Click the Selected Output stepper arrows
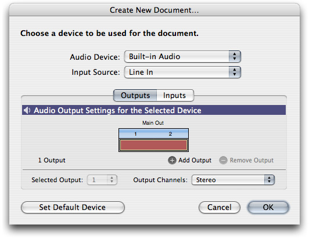Image resolution: width=309 pixels, height=239 pixels. tap(112, 180)
